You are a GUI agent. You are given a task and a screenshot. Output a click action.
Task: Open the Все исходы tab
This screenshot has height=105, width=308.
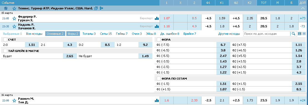click(34, 34)
